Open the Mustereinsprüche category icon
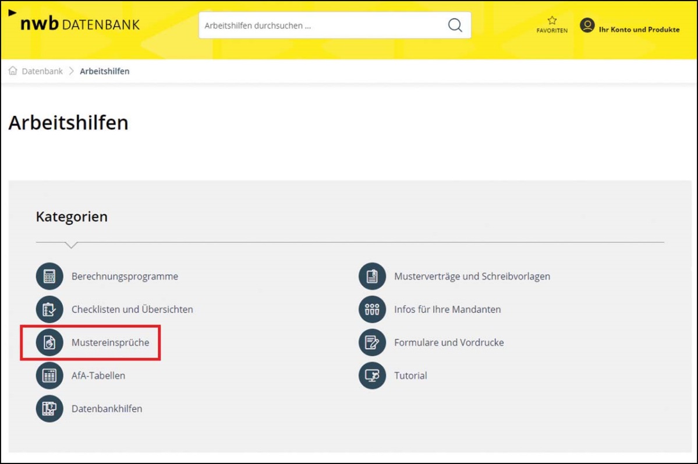This screenshot has width=698, height=464. coord(49,343)
